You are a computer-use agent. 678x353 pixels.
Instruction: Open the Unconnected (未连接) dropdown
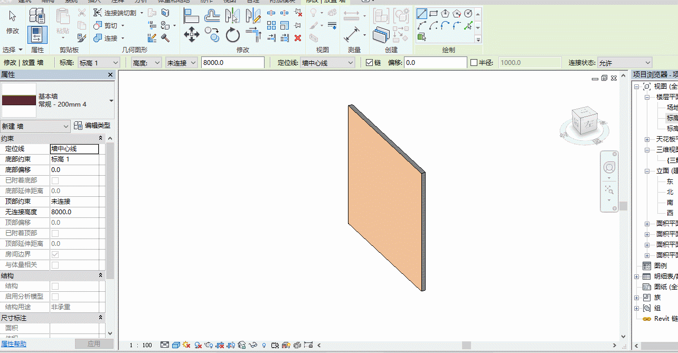point(182,63)
